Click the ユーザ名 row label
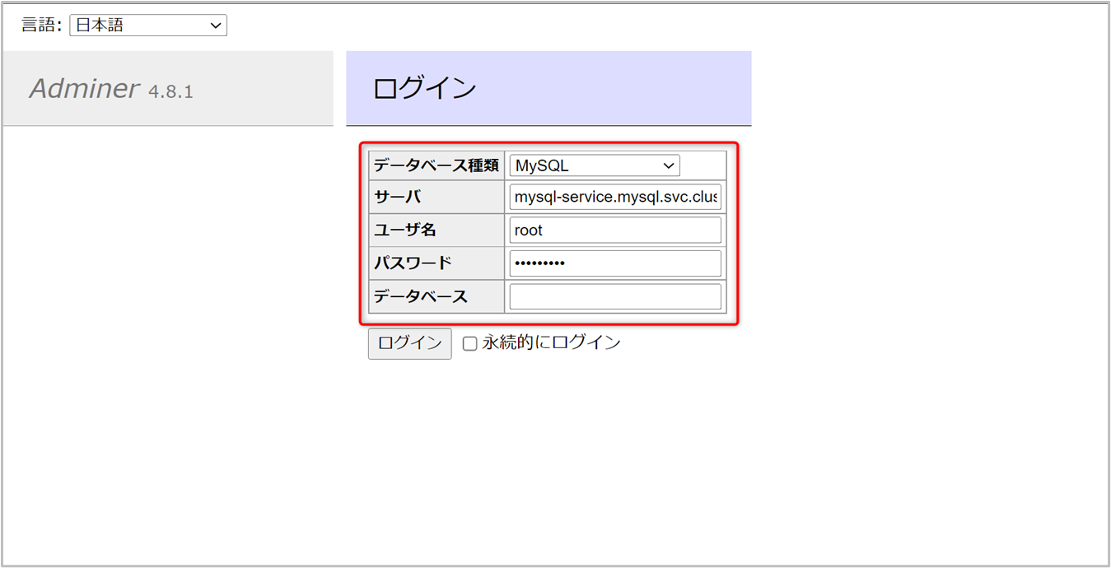 coord(405,230)
